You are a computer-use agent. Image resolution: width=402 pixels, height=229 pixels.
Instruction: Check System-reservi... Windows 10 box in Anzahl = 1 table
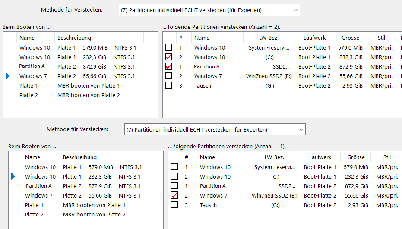174,167
